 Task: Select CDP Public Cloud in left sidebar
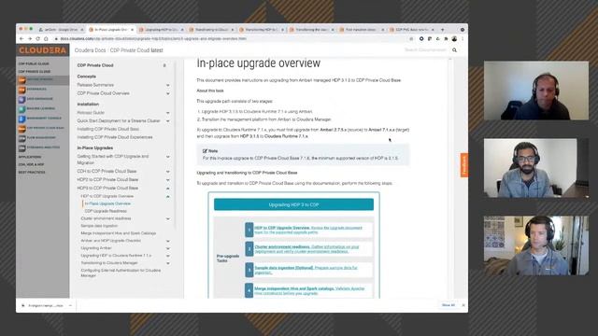click(34, 63)
